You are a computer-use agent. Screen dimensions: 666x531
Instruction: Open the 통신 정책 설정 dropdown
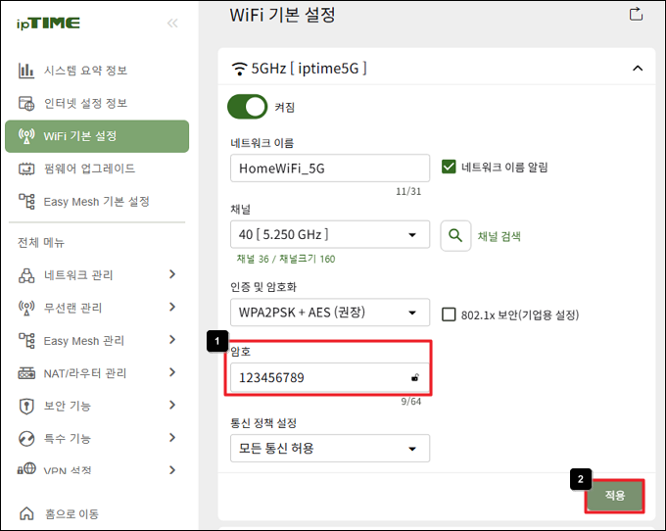tap(330, 448)
